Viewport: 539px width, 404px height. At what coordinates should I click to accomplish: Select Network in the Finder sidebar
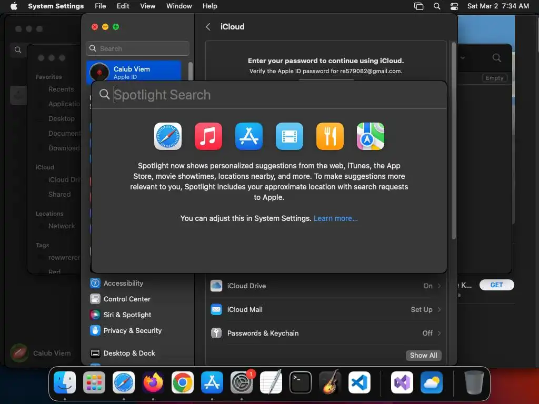[x=61, y=226]
